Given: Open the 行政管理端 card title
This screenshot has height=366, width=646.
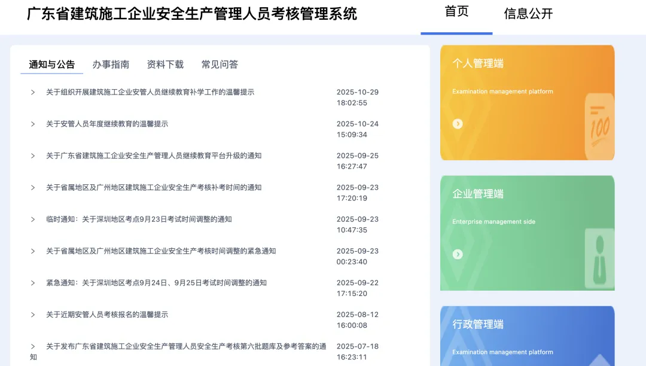Looking at the screenshot, I should (478, 324).
